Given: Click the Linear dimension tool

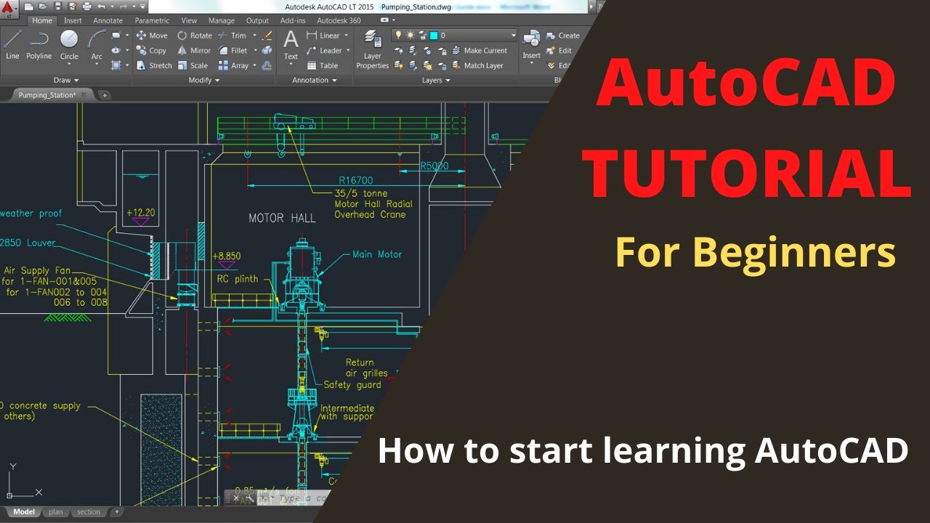Looking at the screenshot, I should [x=323, y=36].
